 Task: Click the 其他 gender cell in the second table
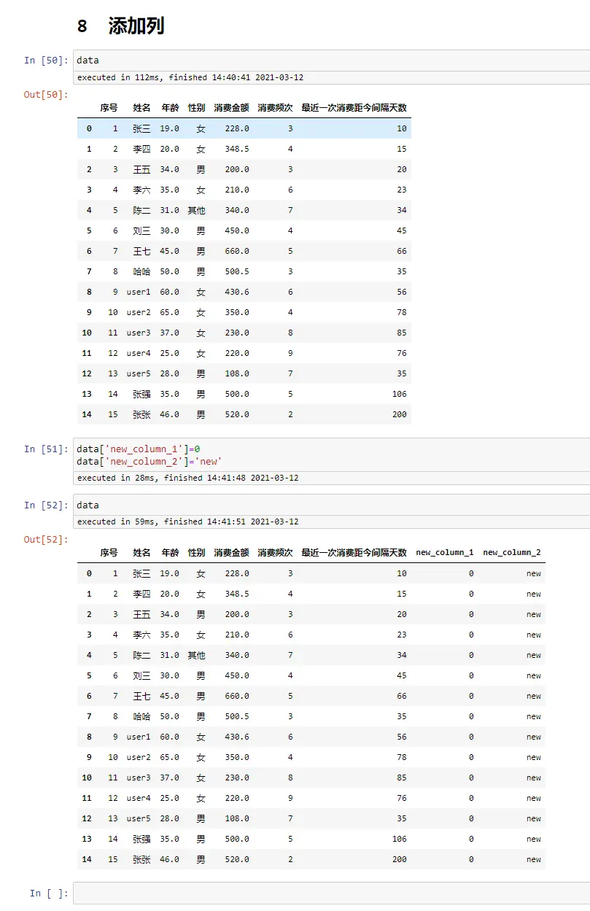click(196, 655)
